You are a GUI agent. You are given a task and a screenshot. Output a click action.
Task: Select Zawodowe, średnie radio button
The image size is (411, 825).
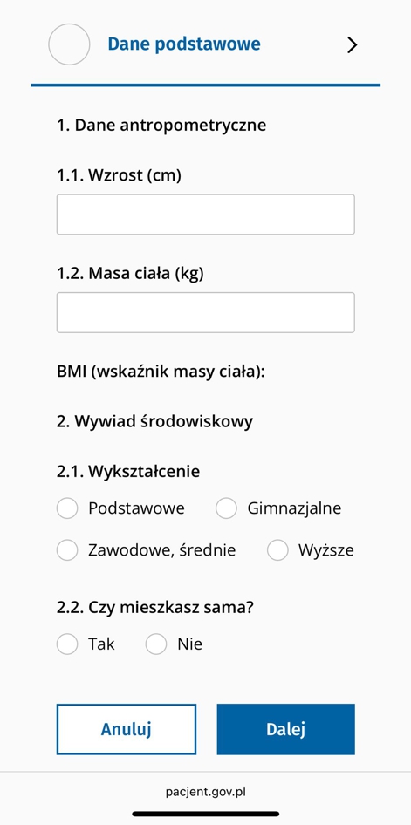click(x=67, y=550)
